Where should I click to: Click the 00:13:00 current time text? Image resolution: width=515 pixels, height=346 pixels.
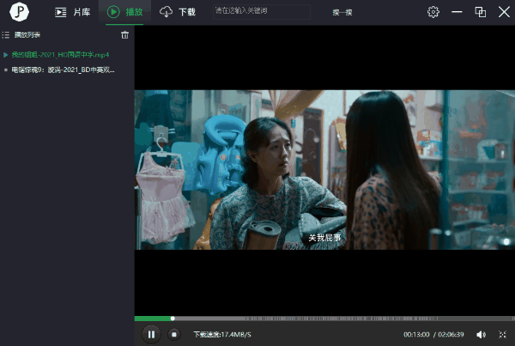click(x=416, y=335)
